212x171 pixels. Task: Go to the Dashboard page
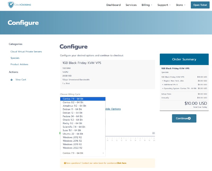coord(113,5)
